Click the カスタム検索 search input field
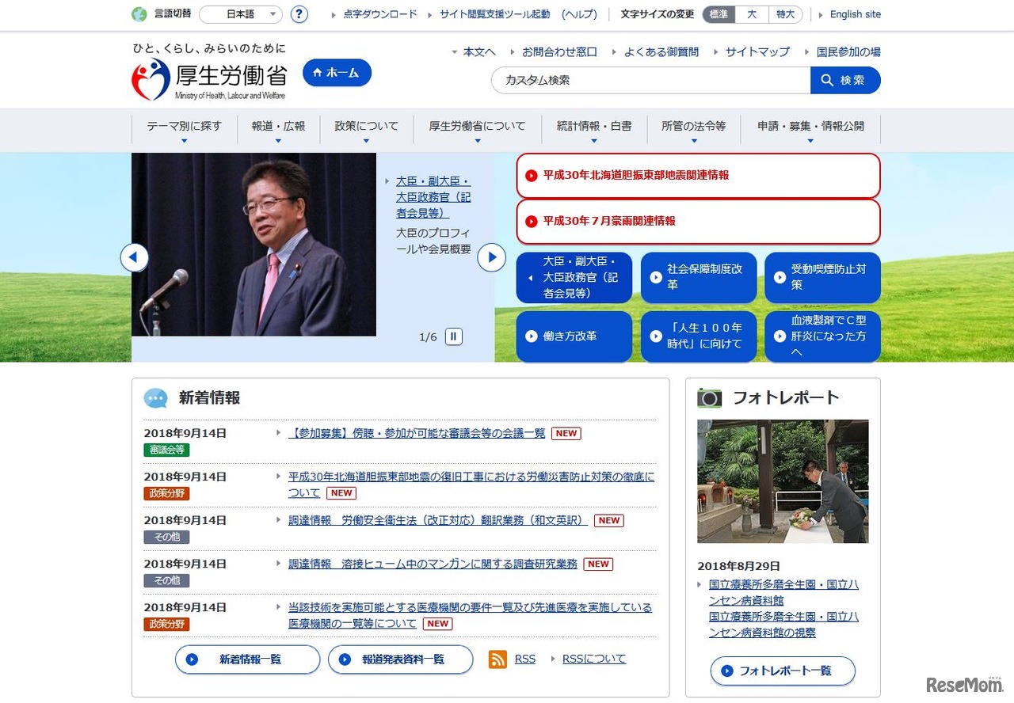Viewport: 1014px width, 703px height. 650,80
